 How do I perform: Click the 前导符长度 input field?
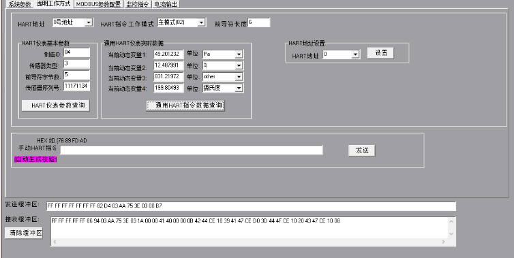(258, 22)
